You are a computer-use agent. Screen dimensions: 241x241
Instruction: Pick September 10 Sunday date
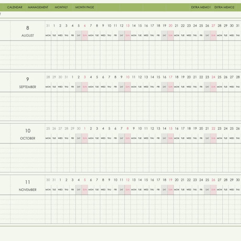128,77
